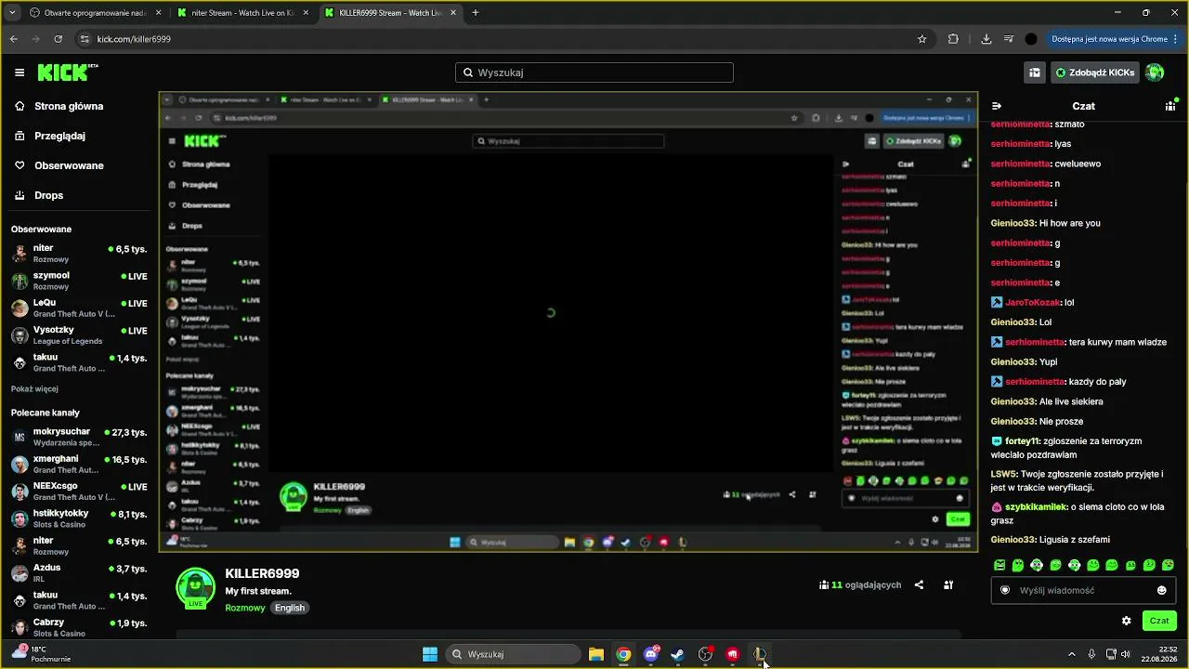
Task: Click the chat identity badge icon in the input
Action: (1004, 590)
